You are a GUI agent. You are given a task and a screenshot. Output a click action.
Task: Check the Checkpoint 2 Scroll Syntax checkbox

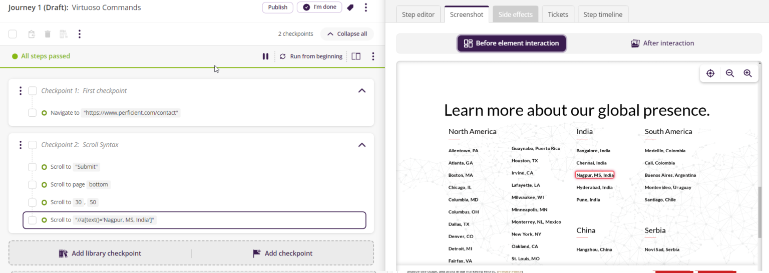click(33, 145)
